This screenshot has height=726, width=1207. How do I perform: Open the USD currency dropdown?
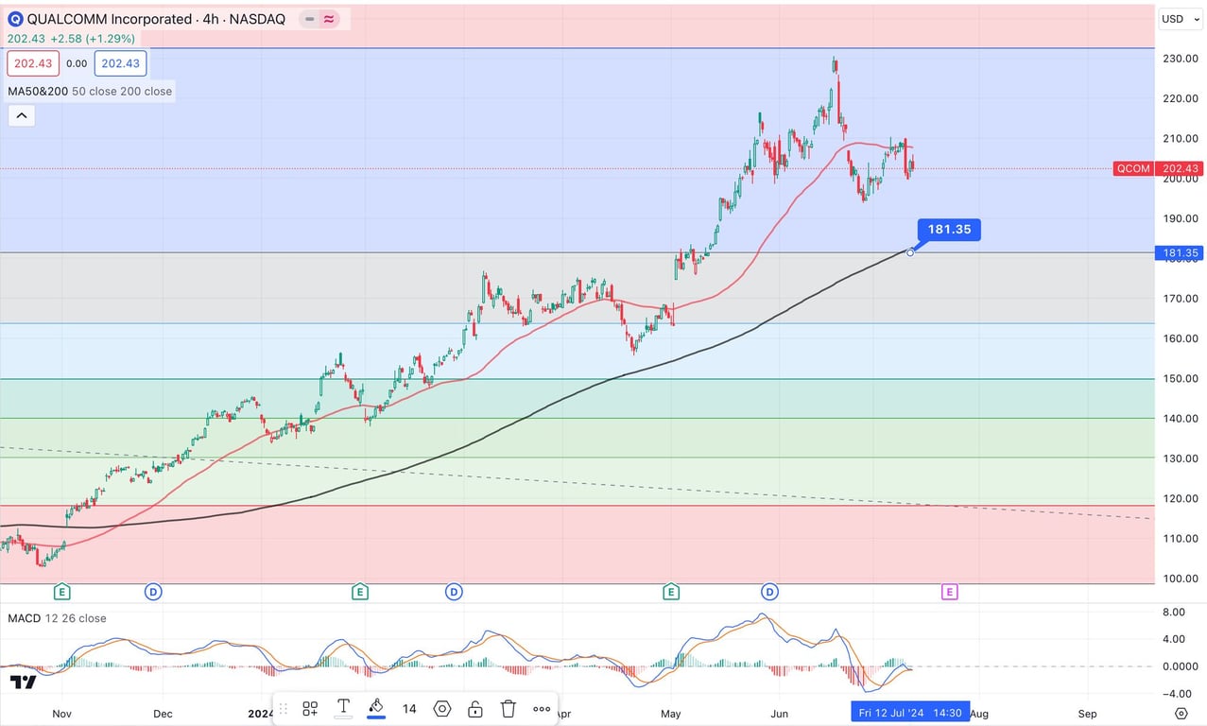(1181, 19)
